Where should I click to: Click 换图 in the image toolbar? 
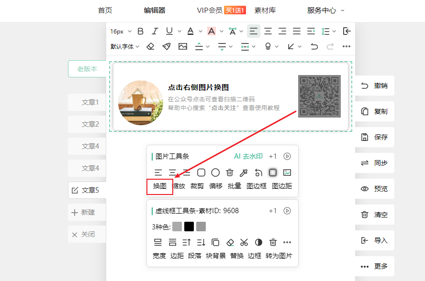[160, 186]
